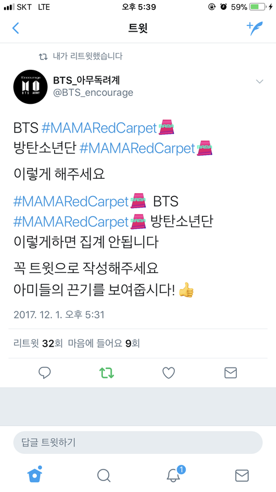Open Search tab magnifier icon
Image resolution: width=276 pixels, height=492 pixels.
[103, 475]
